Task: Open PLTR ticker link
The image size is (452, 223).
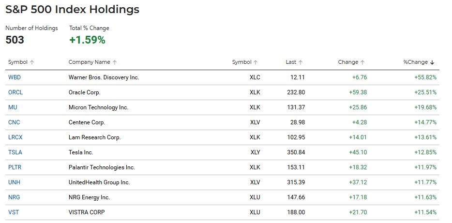Action: click(x=15, y=167)
